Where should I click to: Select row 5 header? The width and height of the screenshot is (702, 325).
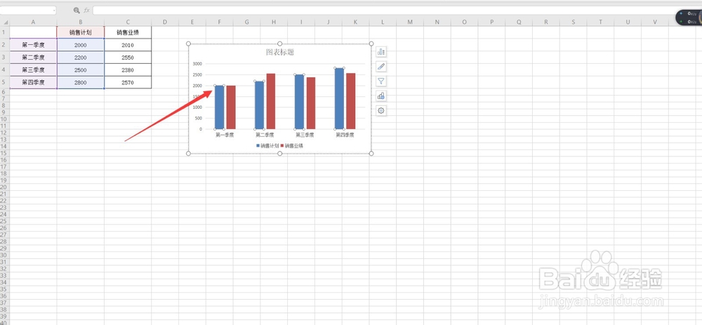(4, 82)
